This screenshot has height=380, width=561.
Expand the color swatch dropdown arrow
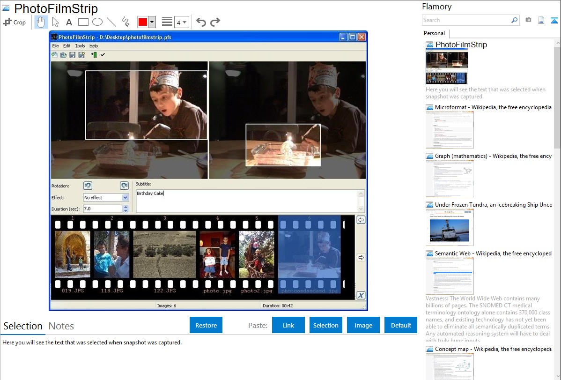[152, 22]
